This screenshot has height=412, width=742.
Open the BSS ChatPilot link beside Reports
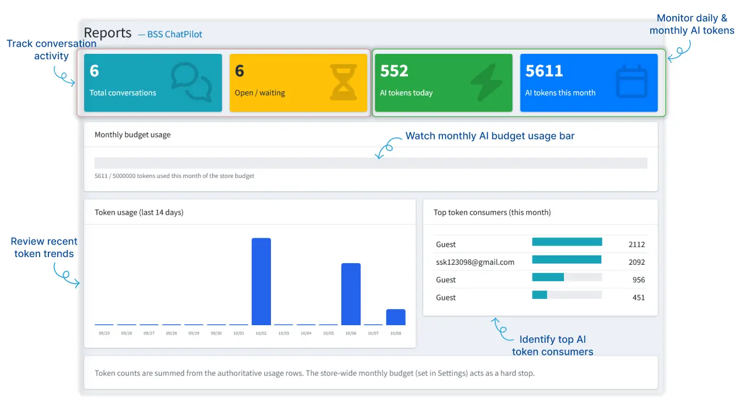click(x=175, y=34)
